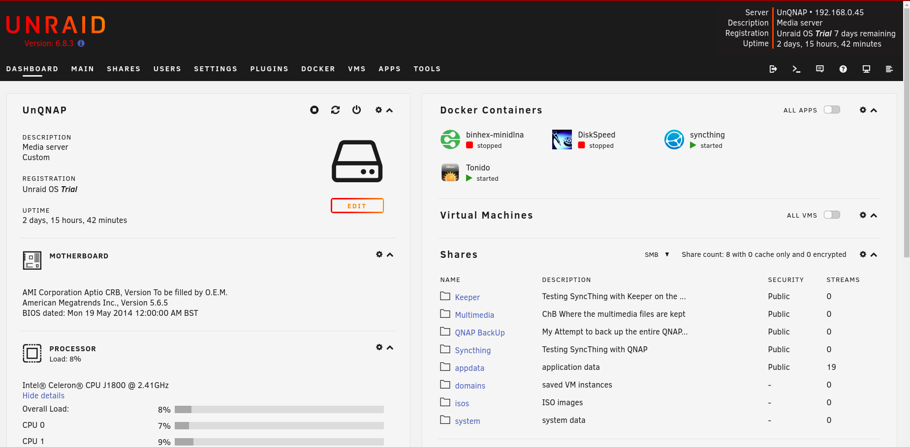Open the help question mark icon
Screen dimensions: 910x447
tap(843, 69)
